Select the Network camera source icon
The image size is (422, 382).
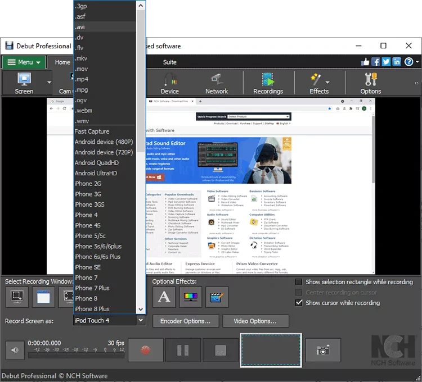[x=216, y=83]
